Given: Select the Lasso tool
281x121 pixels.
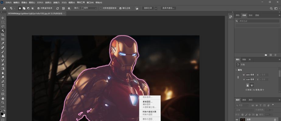Looking at the screenshot, I should tap(3, 26).
